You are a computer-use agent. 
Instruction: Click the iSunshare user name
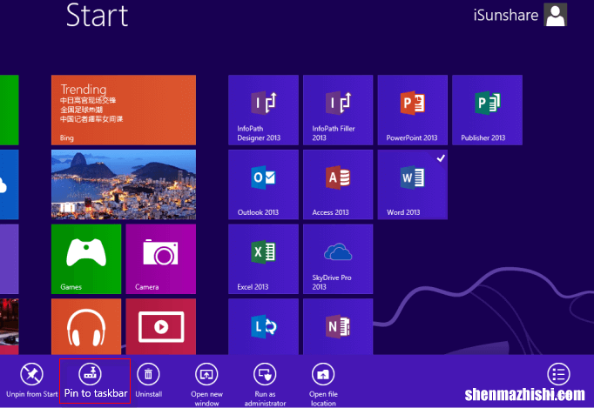[506, 15]
